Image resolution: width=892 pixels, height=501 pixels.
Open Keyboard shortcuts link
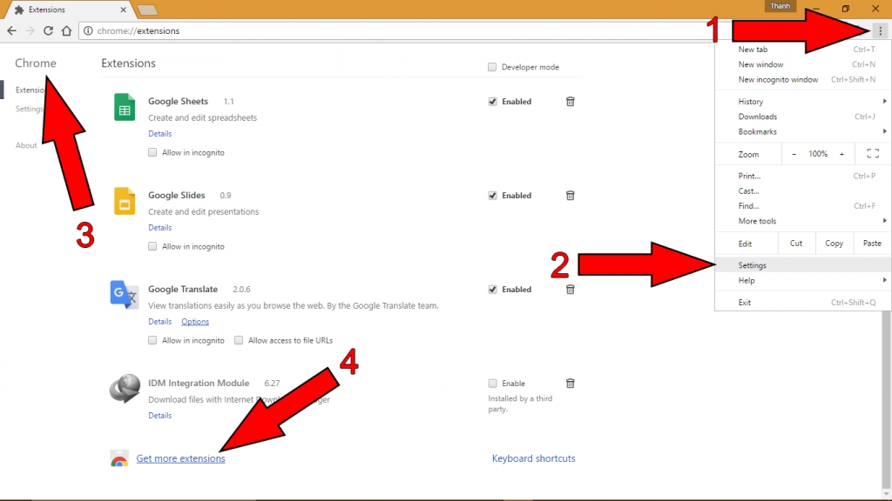534,458
